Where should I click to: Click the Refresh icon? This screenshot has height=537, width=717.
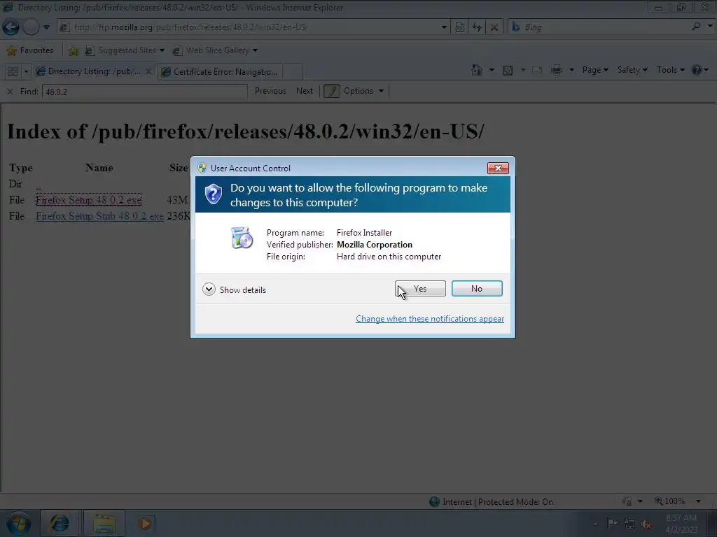477,27
